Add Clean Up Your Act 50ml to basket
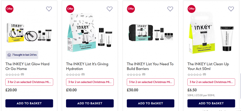 211,103
